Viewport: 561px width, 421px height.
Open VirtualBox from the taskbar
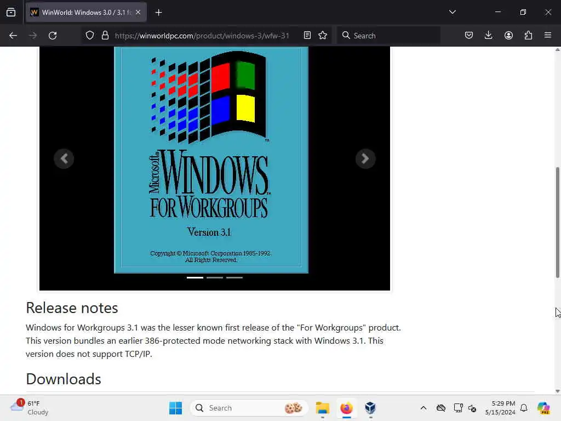(x=370, y=408)
